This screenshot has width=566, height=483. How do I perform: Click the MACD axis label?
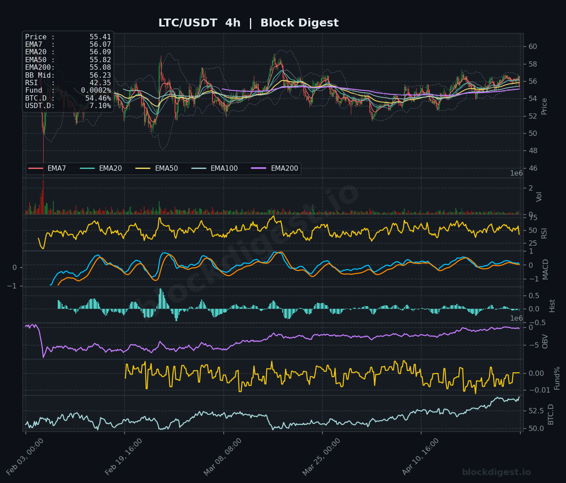[x=546, y=269]
